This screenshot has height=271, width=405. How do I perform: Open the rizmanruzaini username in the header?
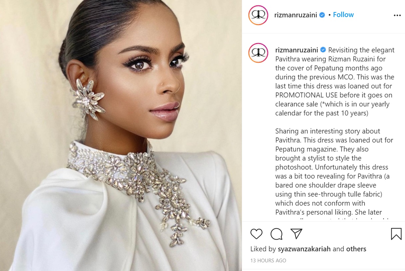[295, 15]
